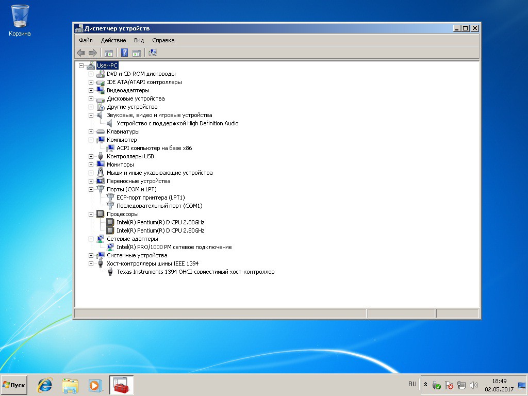This screenshot has width=528, height=396.
Task: Expand the "Мониторы" node
Action: (91, 164)
